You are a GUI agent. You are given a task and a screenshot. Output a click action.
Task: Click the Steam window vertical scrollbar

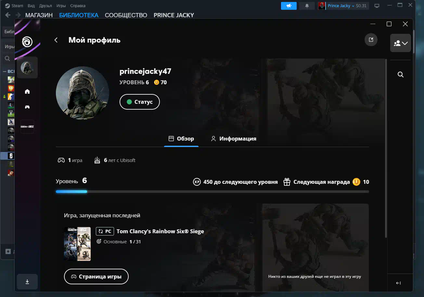tap(414, 41)
